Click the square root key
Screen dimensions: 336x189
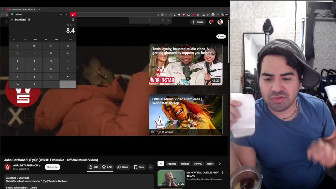click(51, 53)
